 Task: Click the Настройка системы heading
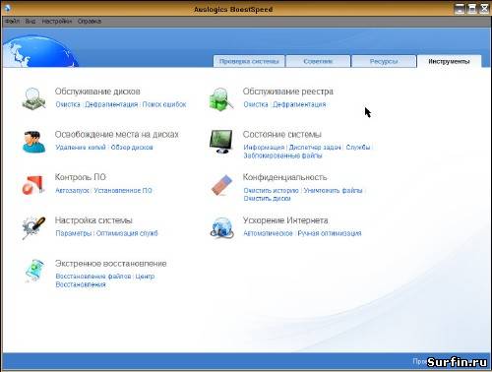coord(93,220)
